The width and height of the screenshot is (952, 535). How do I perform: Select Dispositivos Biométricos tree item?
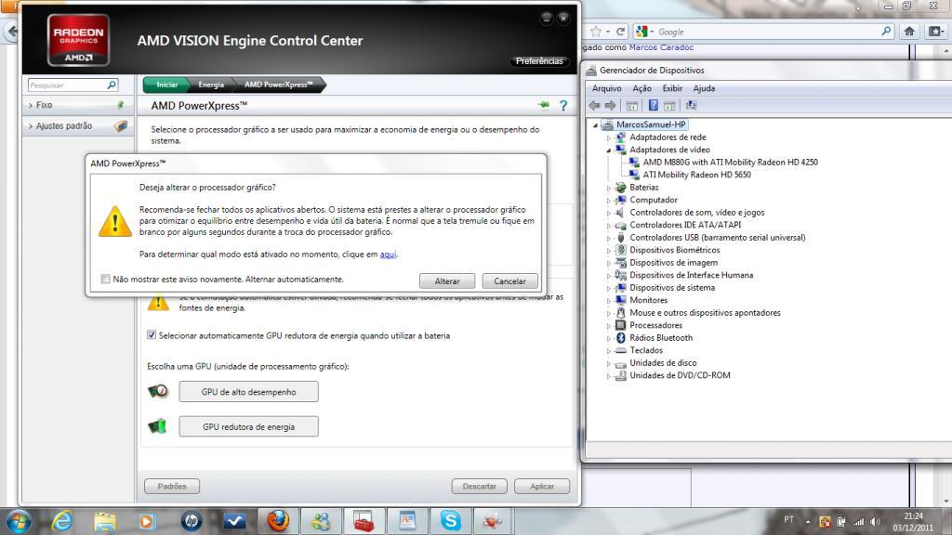(x=675, y=250)
